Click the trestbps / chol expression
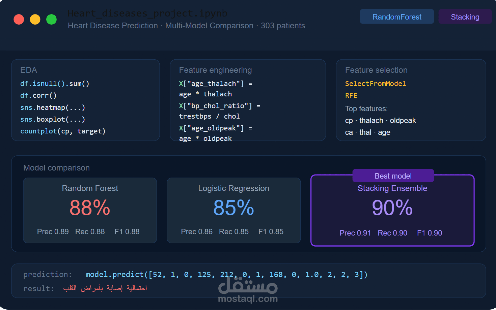The height and width of the screenshot is (310, 496). click(210, 116)
